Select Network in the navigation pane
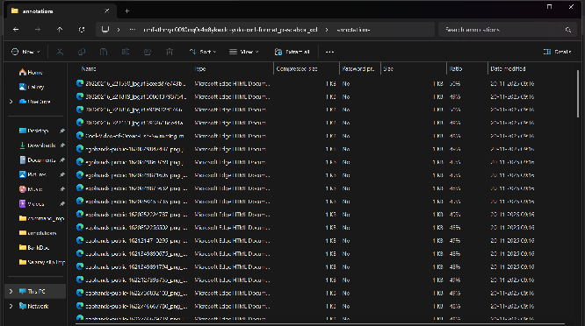The width and height of the screenshot is (585, 326). 33,306
